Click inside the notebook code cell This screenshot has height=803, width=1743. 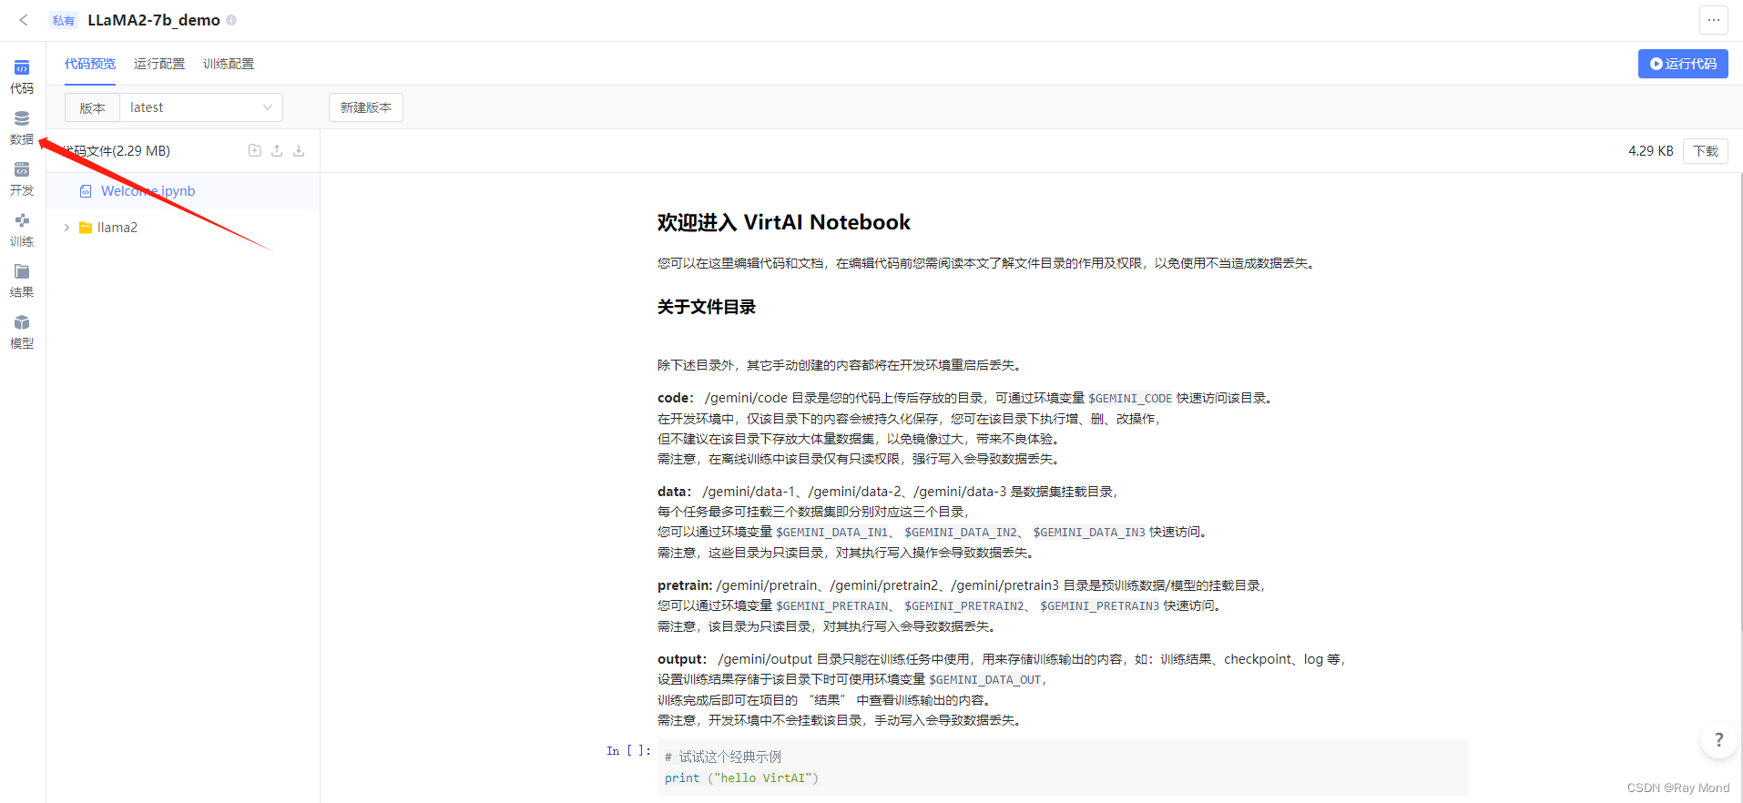(x=1062, y=767)
